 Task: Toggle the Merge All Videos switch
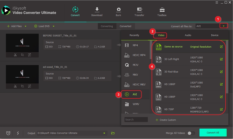191,133
